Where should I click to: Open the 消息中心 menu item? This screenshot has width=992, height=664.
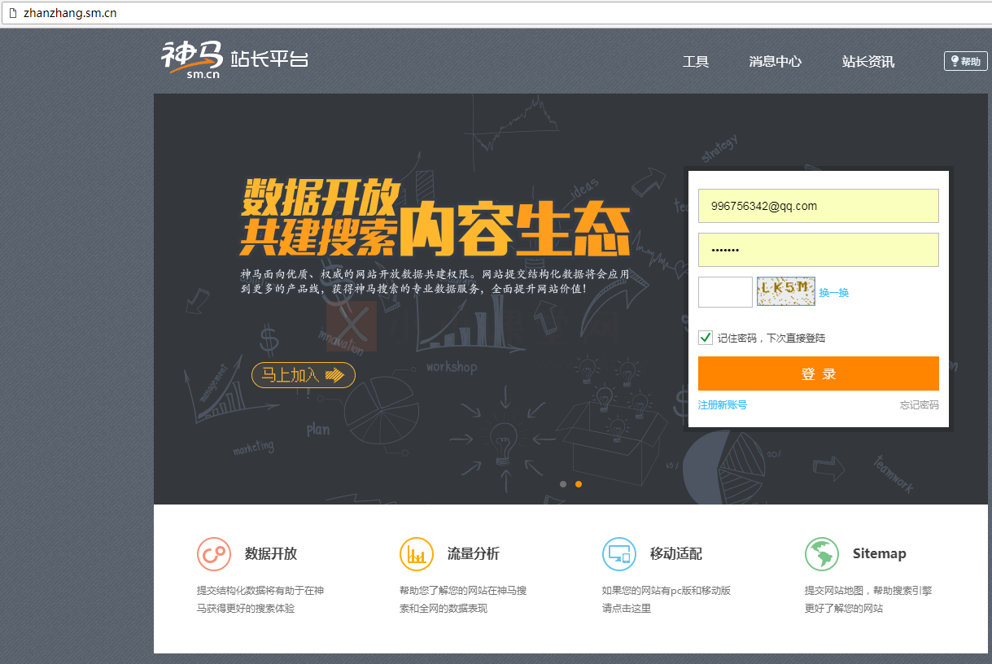point(776,62)
